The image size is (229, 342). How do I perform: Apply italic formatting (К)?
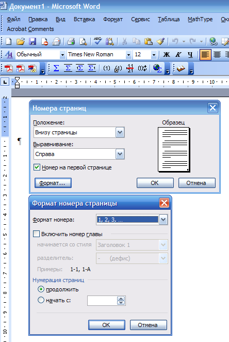[178, 54]
